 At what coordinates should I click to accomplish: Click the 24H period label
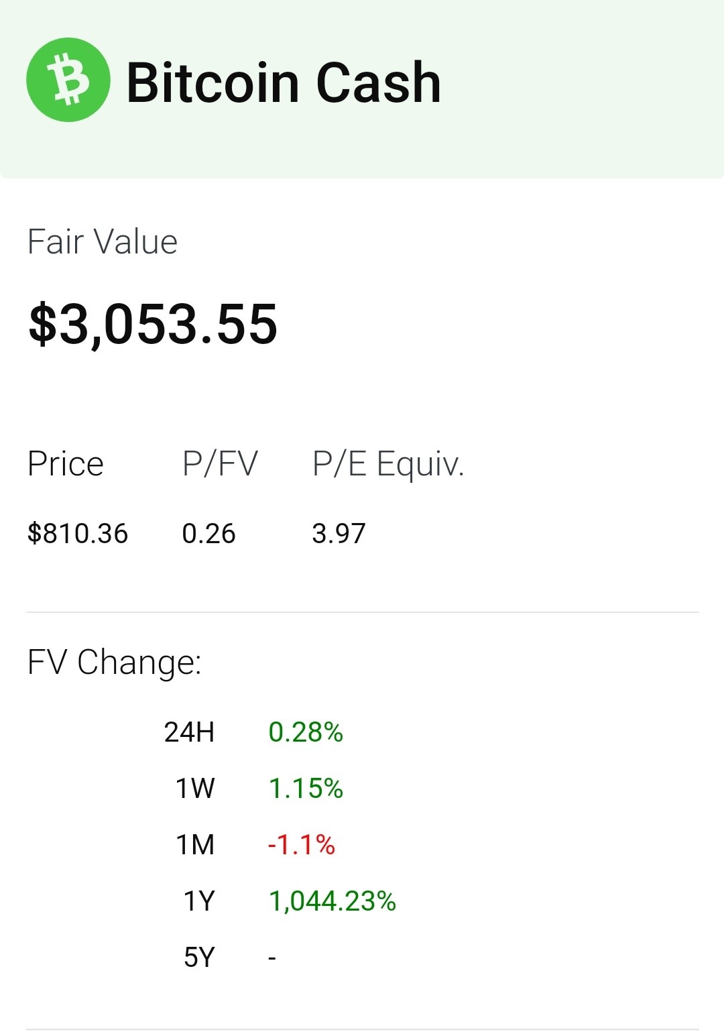[190, 732]
